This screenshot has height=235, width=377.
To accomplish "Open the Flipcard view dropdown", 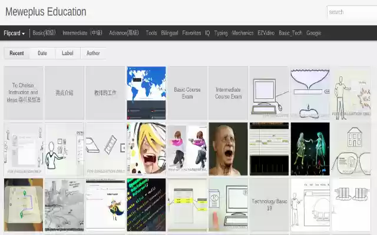I will pyautogui.click(x=14, y=33).
